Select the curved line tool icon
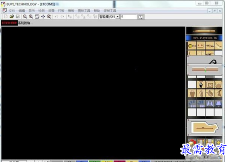The image size is (230, 162). coord(218,46)
